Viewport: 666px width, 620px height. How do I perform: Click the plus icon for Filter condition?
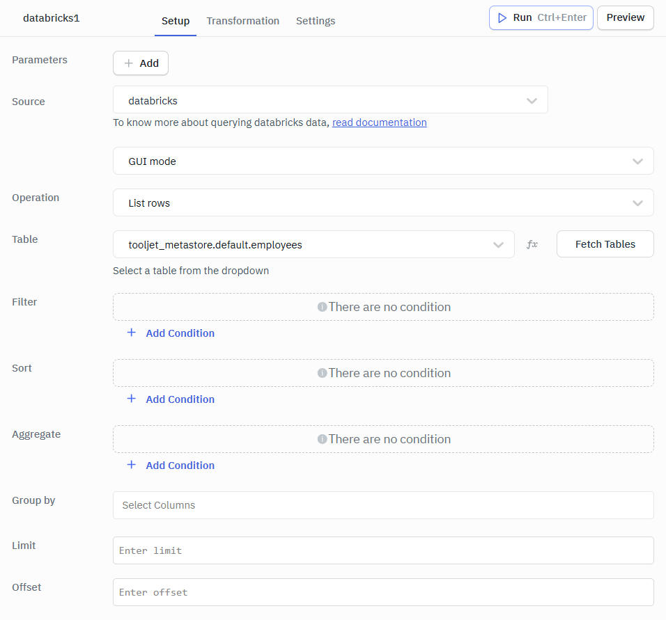(131, 333)
